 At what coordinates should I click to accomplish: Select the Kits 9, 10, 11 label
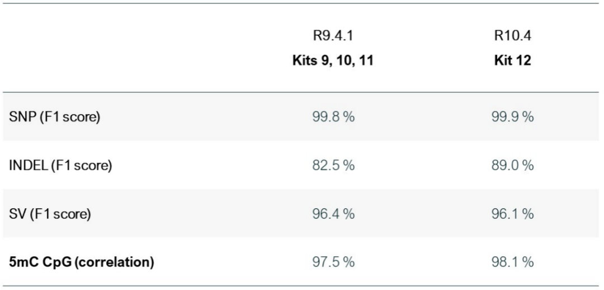pos(333,61)
